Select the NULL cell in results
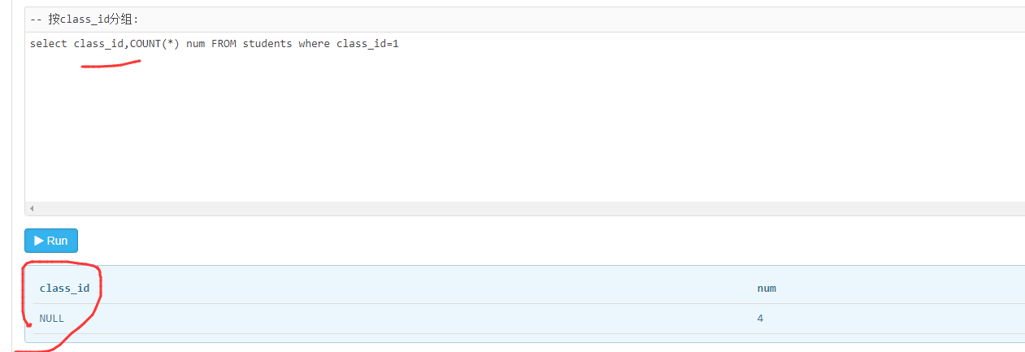Viewport: 1025px width, 352px height. pos(51,318)
